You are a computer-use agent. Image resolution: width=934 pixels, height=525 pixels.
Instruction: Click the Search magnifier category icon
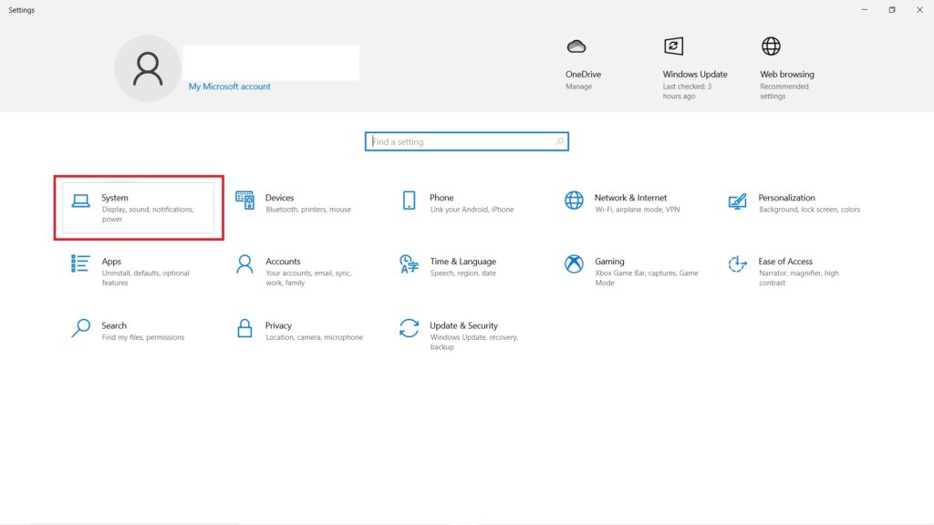[81, 328]
